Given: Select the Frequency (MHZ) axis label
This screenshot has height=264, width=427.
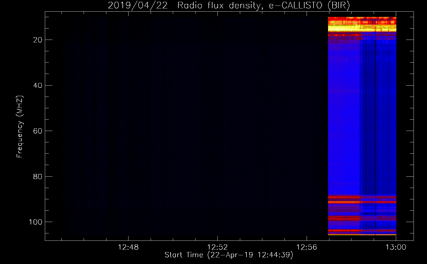Looking at the screenshot, I should coord(20,126).
